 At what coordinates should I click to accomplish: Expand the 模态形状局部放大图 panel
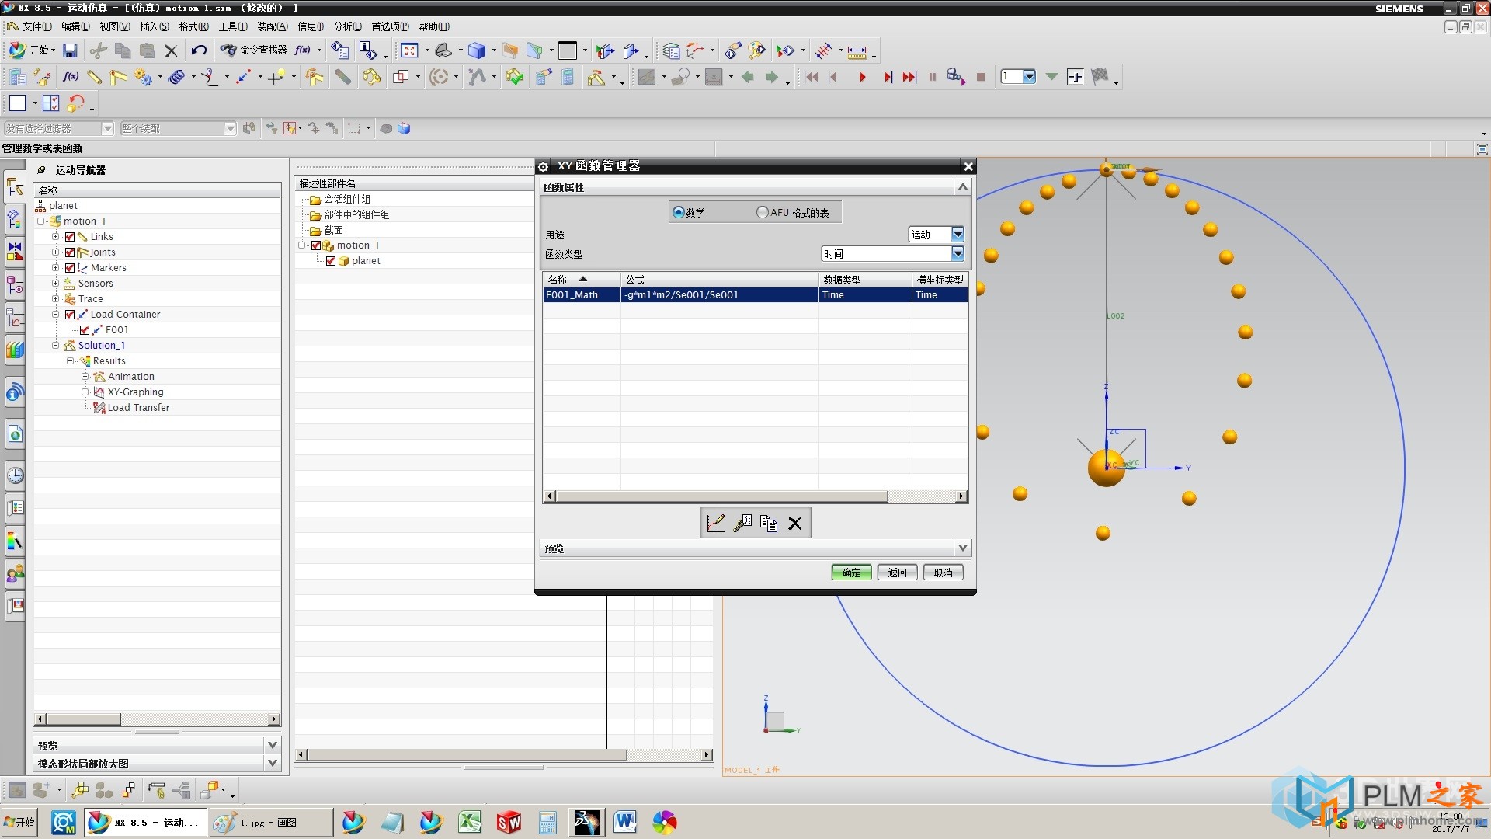pos(273,763)
